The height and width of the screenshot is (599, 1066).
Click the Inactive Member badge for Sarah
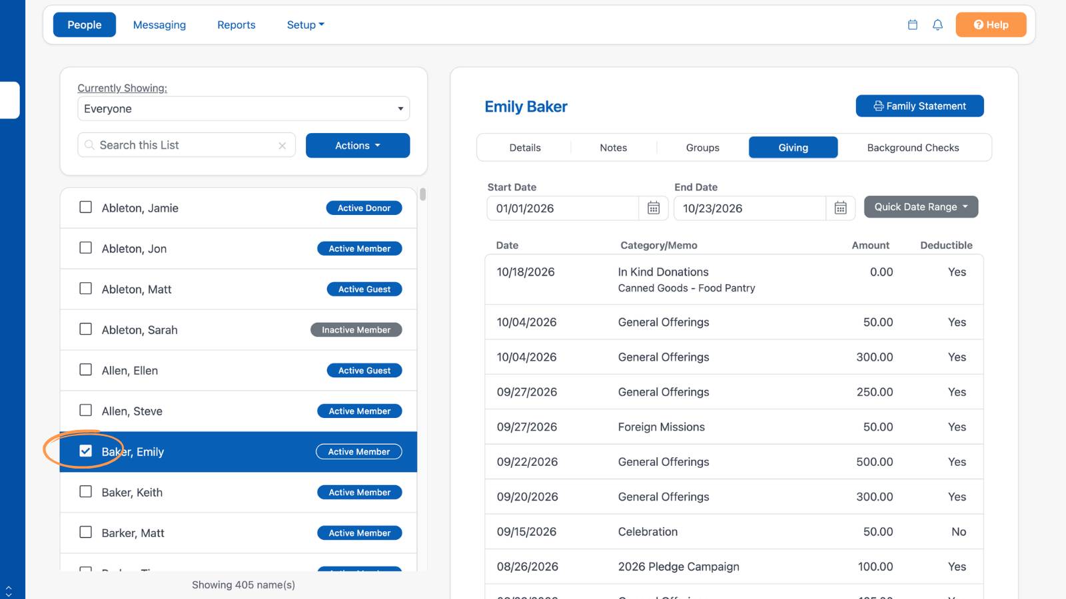tap(356, 329)
